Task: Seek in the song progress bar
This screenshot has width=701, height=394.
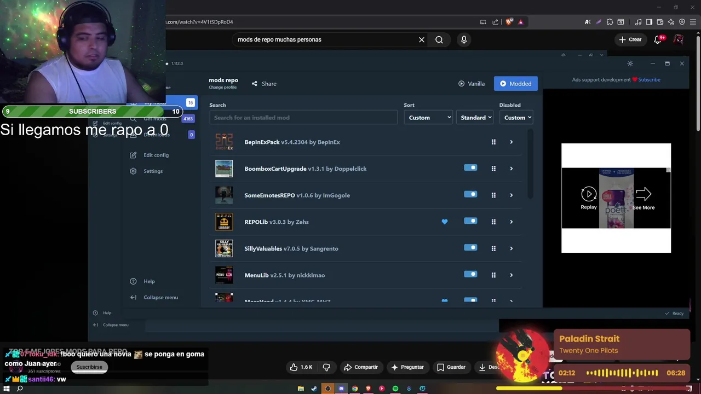Action: pos(594,389)
